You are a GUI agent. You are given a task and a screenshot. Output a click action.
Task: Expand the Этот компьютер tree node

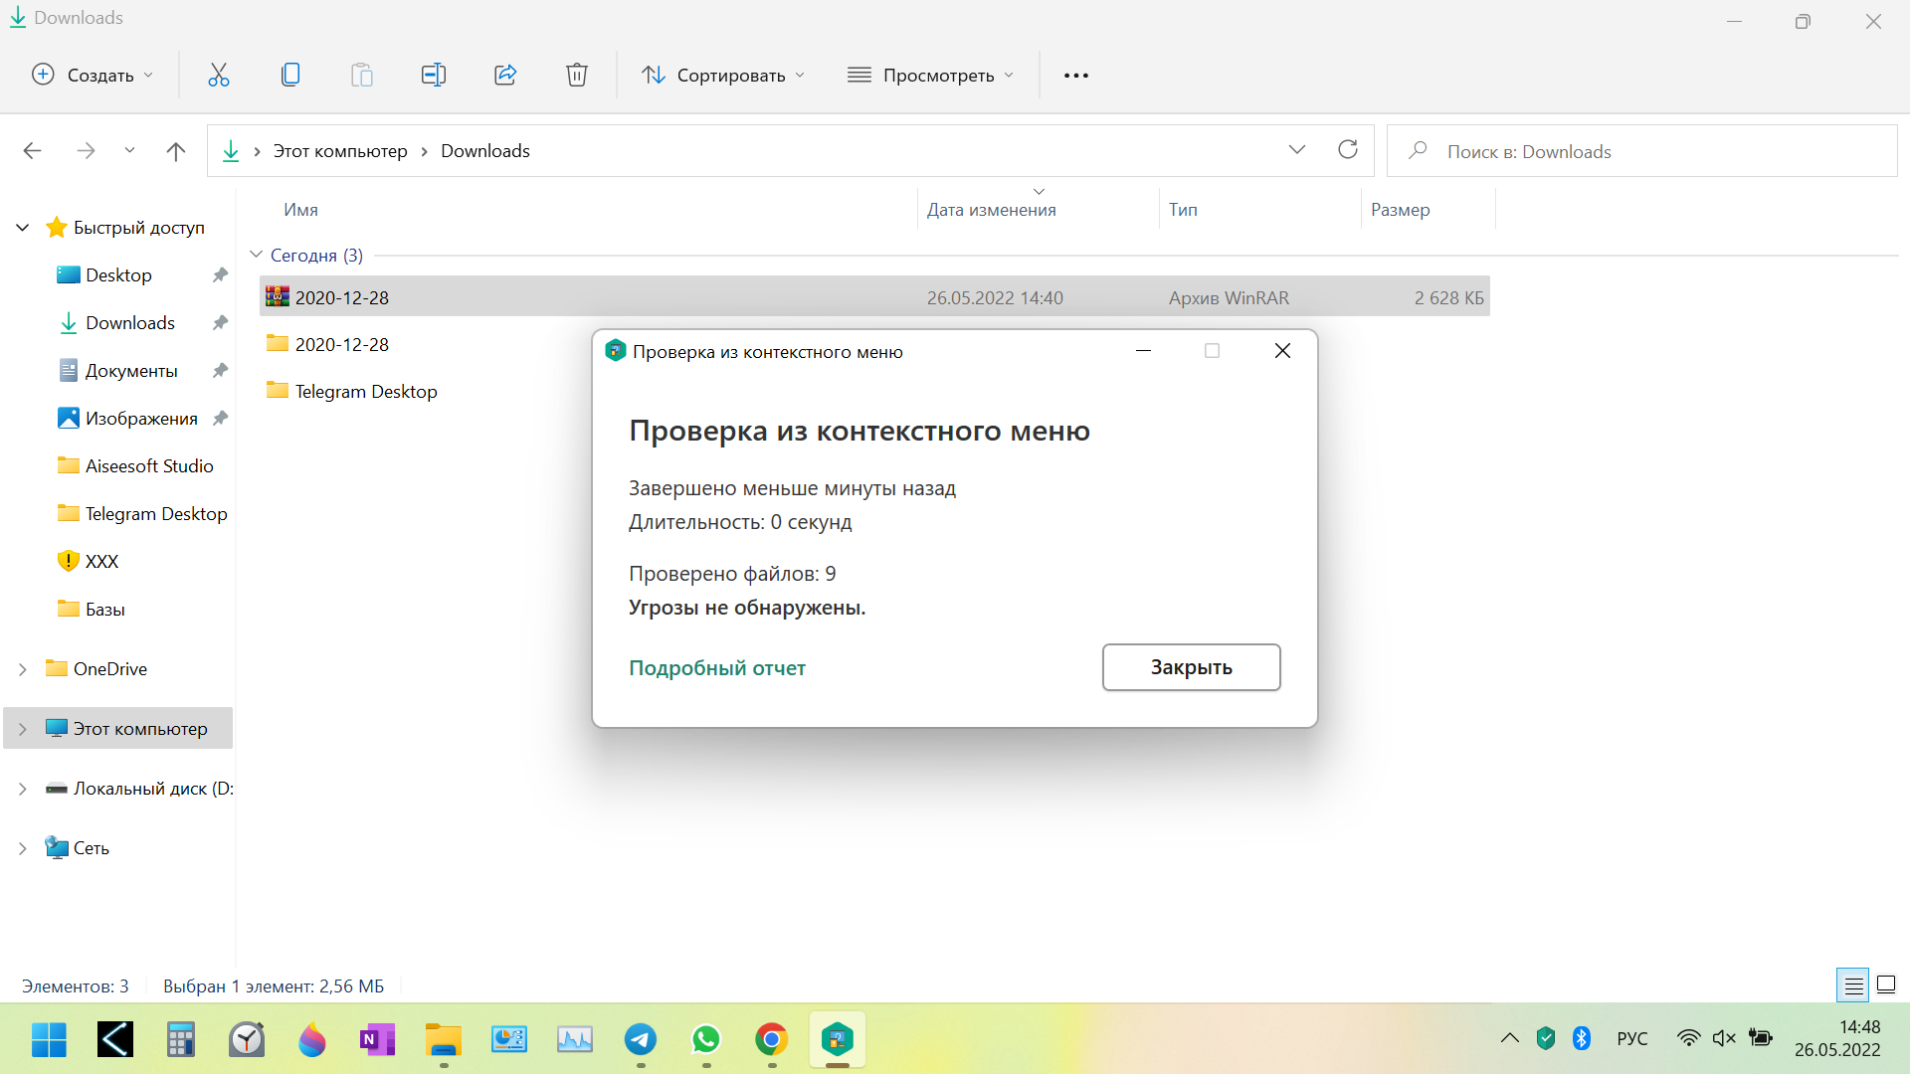pyautogui.click(x=23, y=729)
